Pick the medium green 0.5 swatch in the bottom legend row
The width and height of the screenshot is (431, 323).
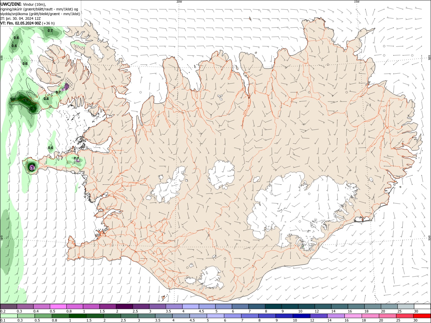[x=43, y=316]
